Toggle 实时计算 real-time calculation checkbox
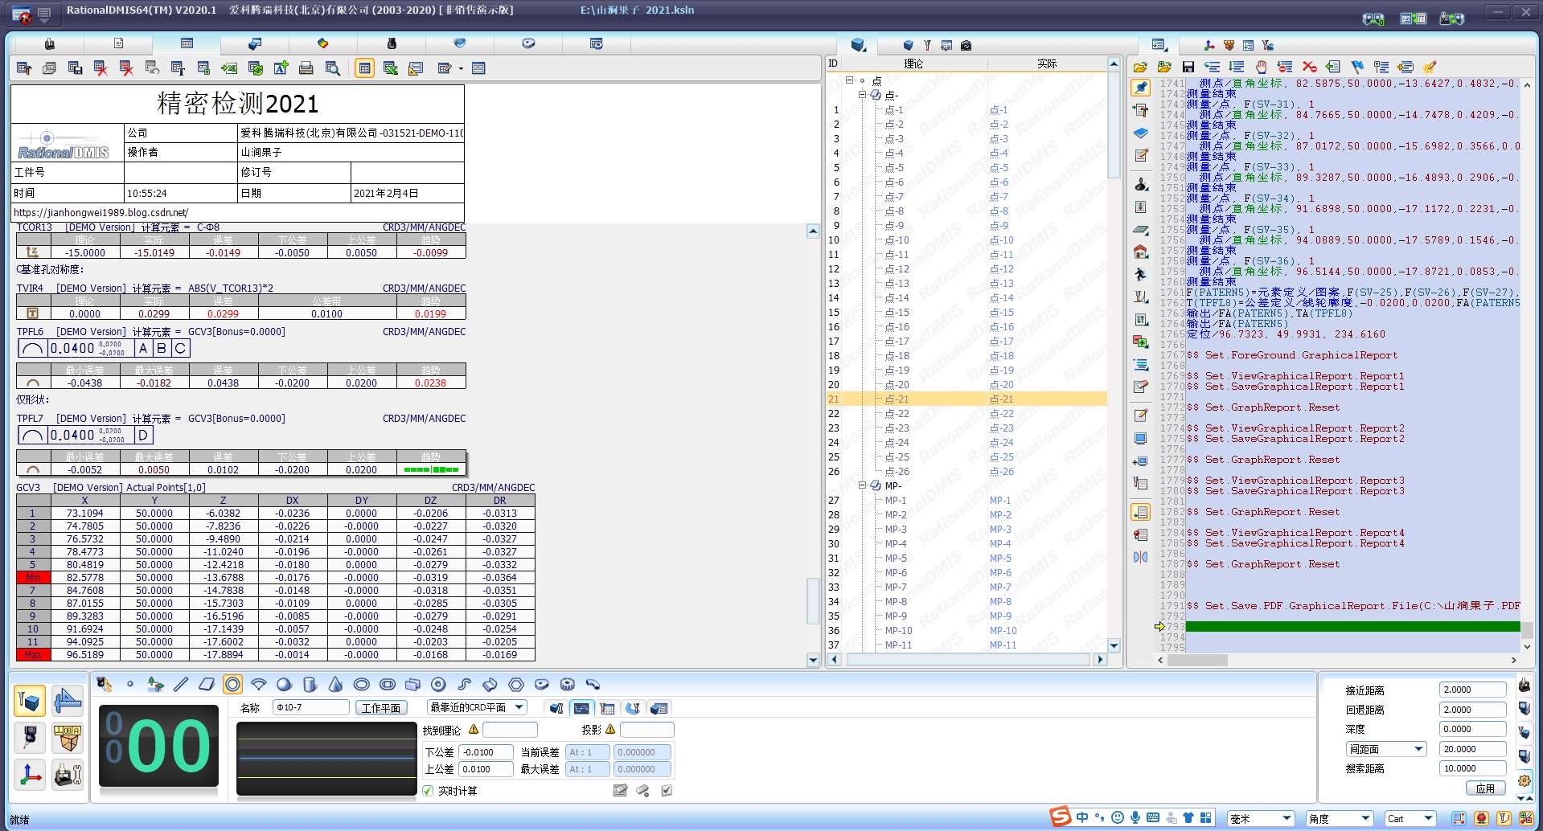 click(x=428, y=791)
